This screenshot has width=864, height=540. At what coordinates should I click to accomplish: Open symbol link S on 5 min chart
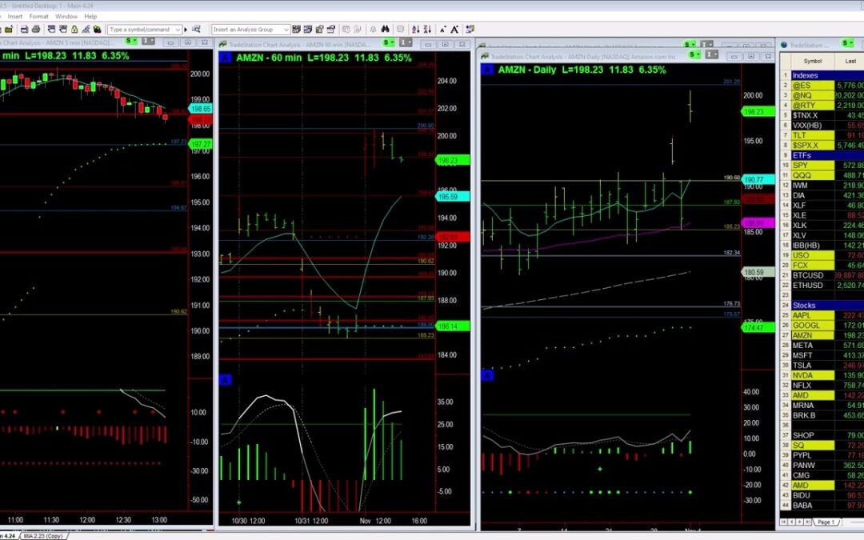point(131,42)
